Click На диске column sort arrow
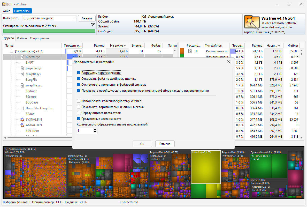This screenshot has height=207, width=307. pyautogui.click(x=125, y=46)
